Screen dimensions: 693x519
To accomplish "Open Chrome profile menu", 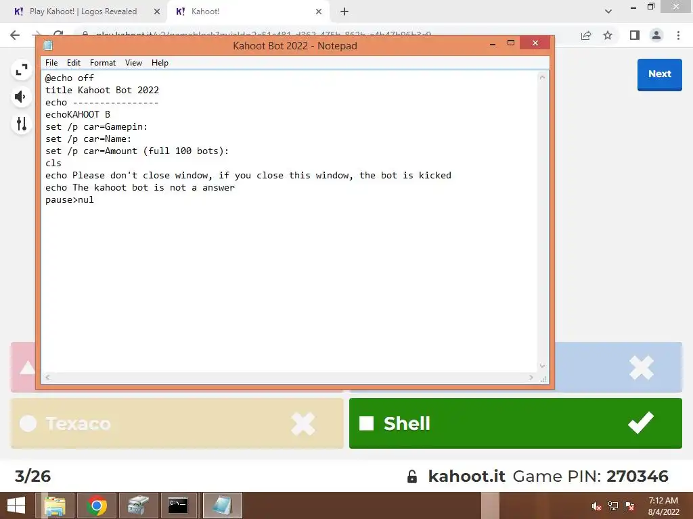I will [x=656, y=35].
